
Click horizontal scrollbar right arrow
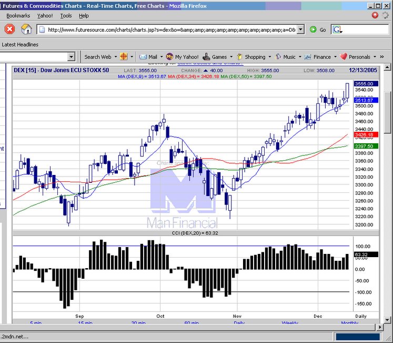pos(380,327)
